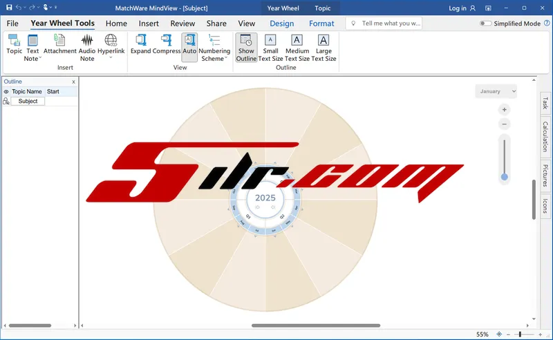Click Log in button

point(462,8)
